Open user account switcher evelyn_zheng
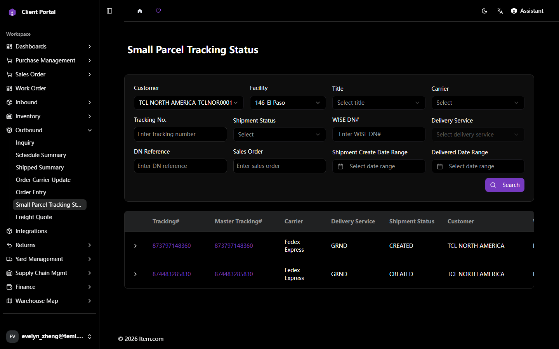559x349 pixels. coord(49,337)
